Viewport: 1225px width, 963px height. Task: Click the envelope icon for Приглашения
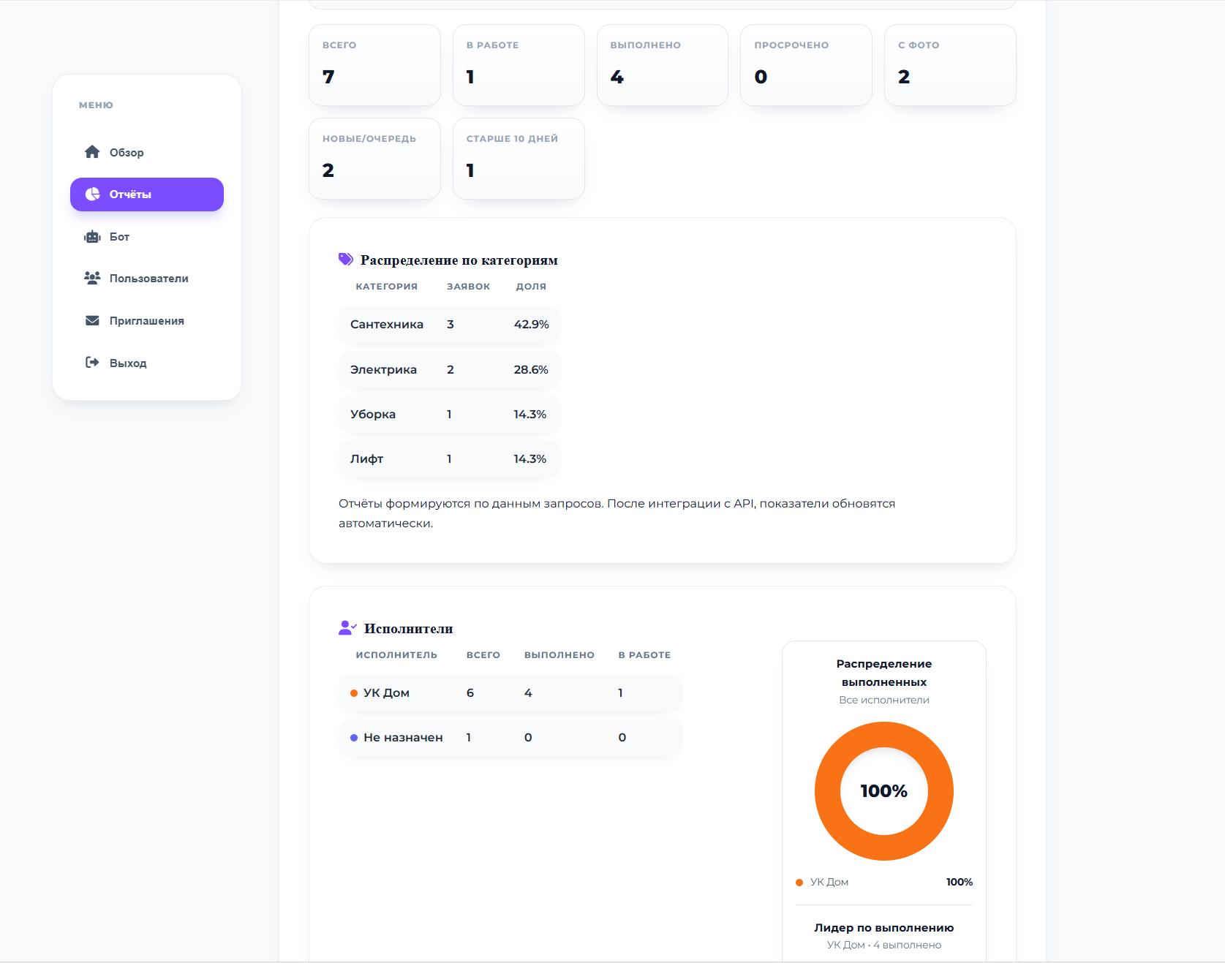(92, 321)
